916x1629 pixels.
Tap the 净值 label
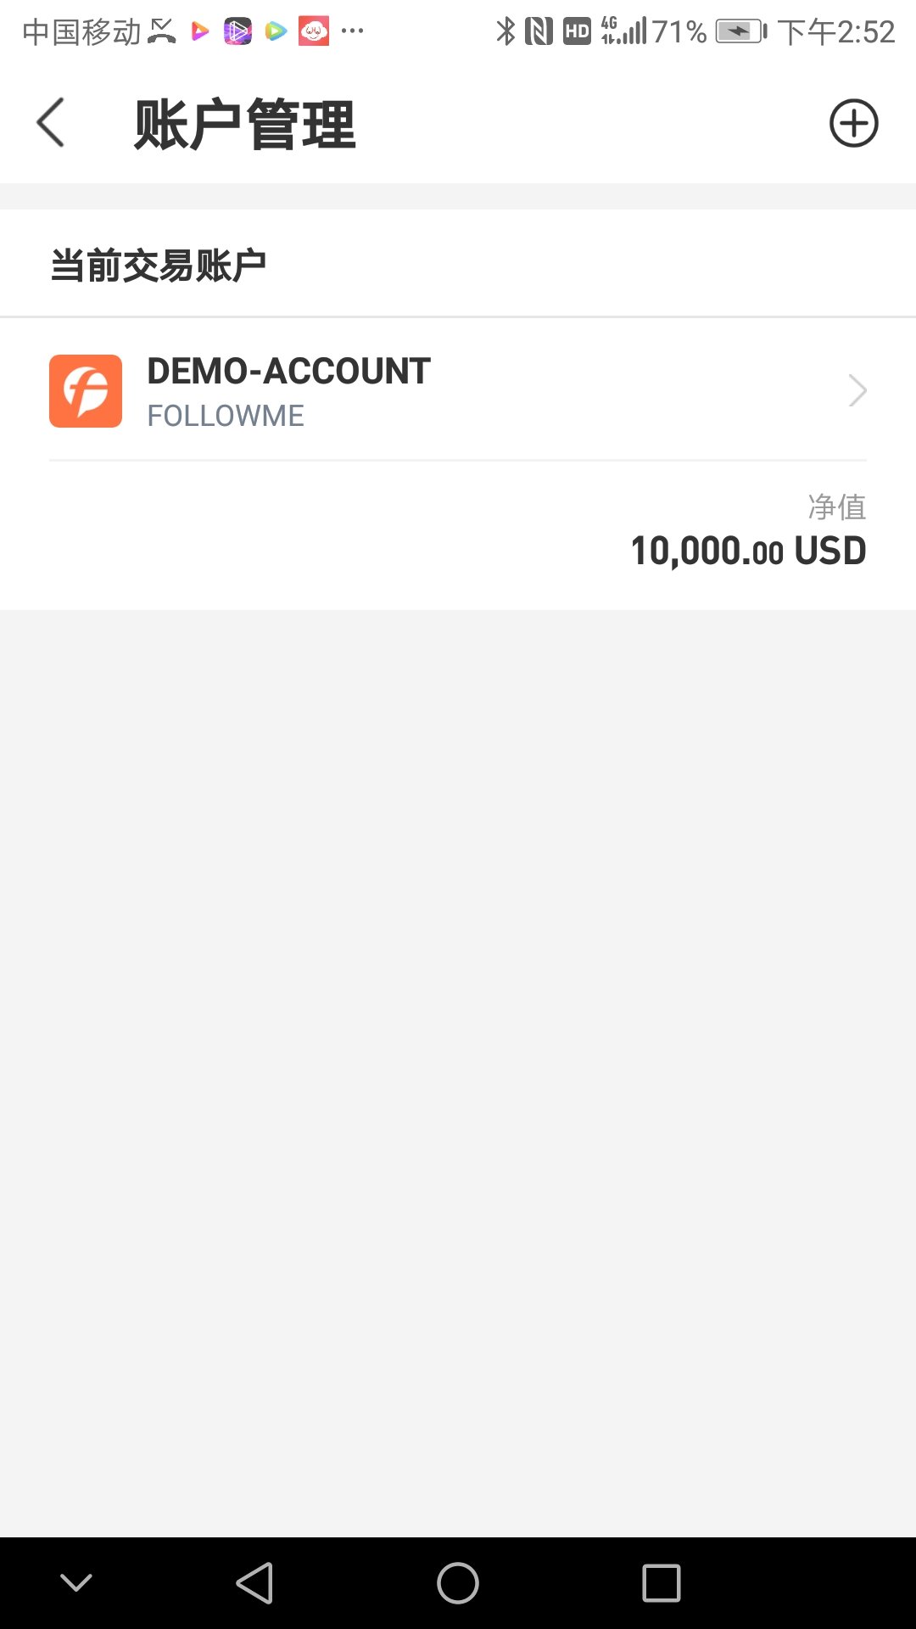click(x=837, y=507)
